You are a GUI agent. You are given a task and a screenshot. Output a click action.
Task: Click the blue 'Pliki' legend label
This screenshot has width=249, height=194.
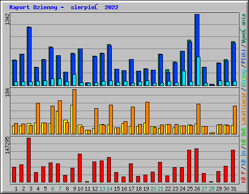(244, 56)
